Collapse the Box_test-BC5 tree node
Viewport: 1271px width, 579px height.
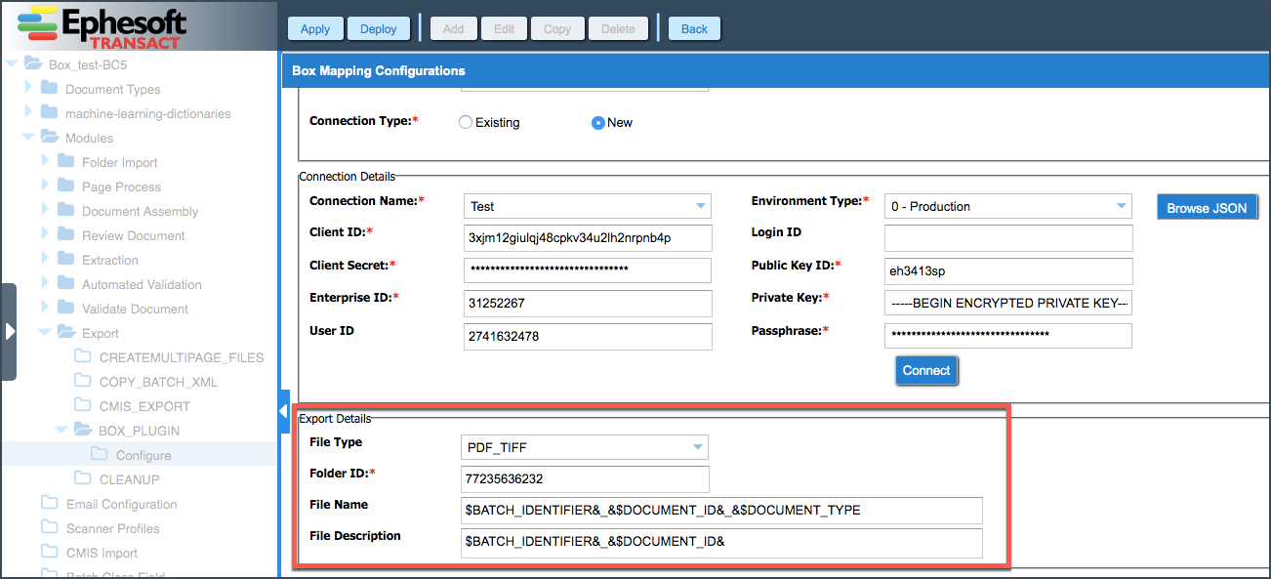(13, 64)
